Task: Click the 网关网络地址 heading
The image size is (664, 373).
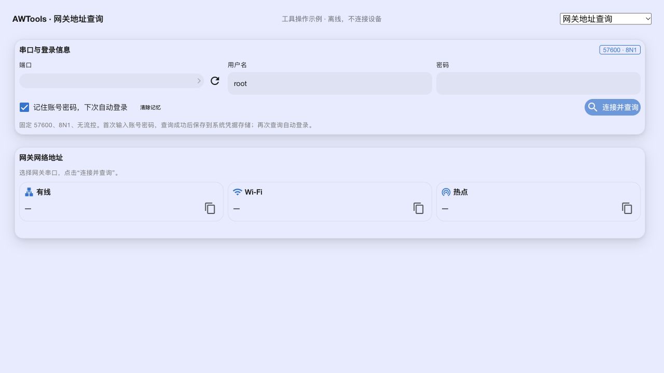Action: (41, 158)
